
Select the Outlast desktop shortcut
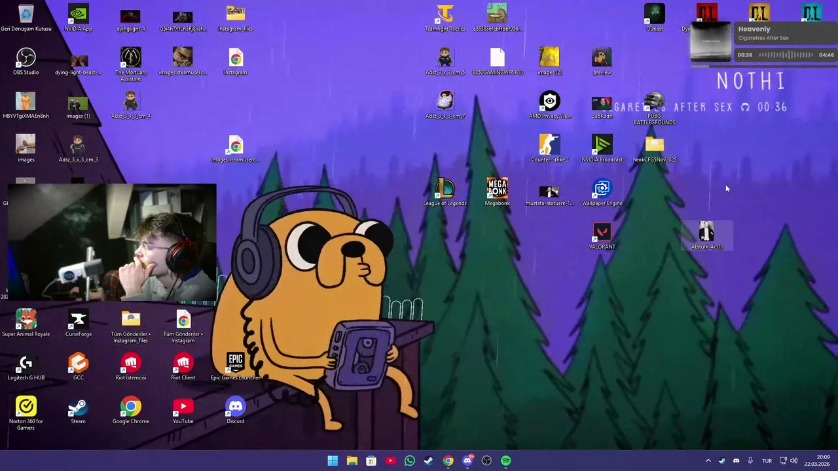[x=654, y=18]
